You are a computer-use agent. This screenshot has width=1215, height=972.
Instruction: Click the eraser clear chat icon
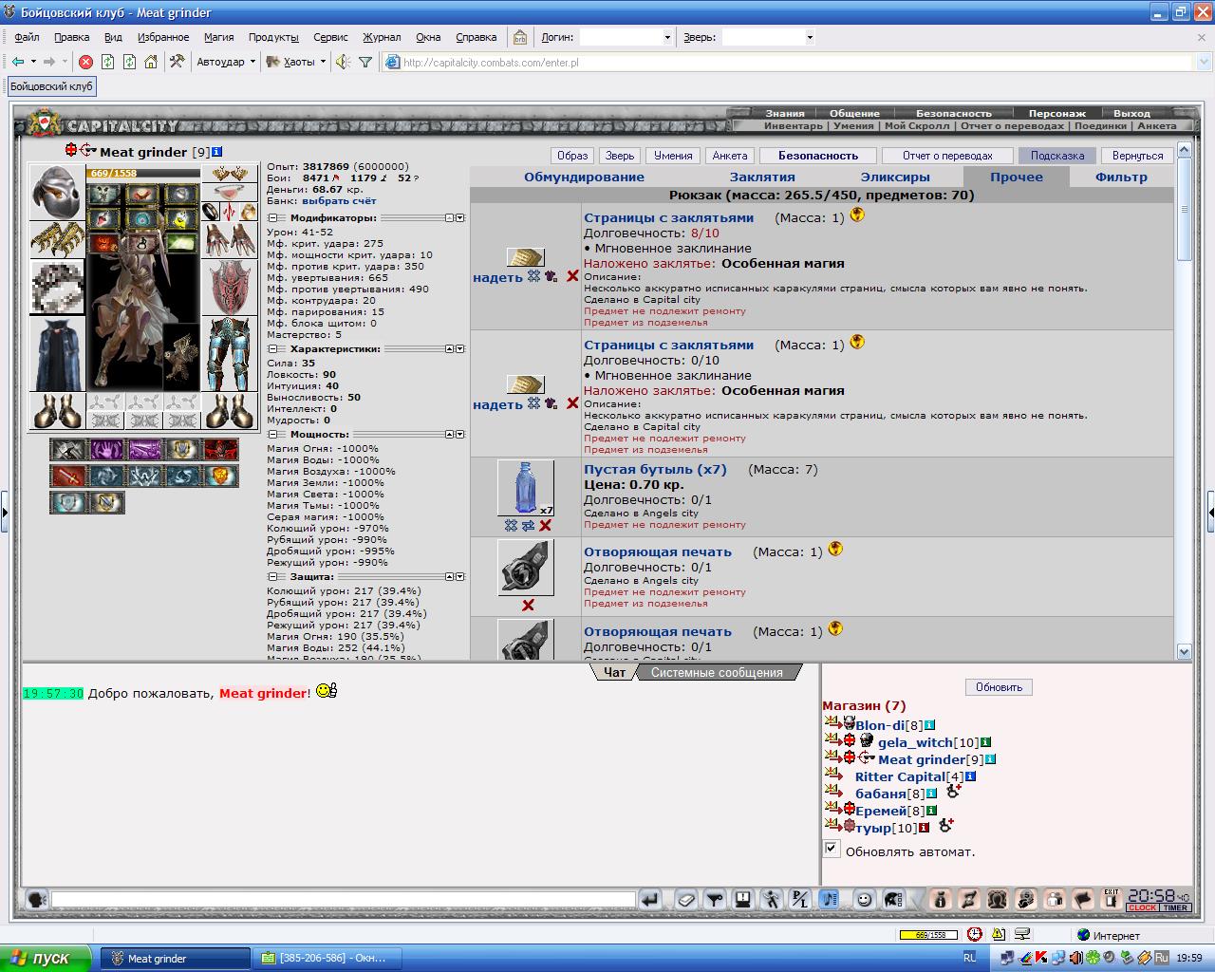click(686, 899)
